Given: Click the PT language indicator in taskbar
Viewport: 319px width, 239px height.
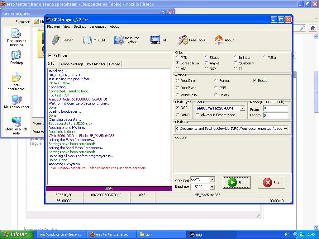Looking at the screenshot, I should pyautogui.click(x=287, y=234).
